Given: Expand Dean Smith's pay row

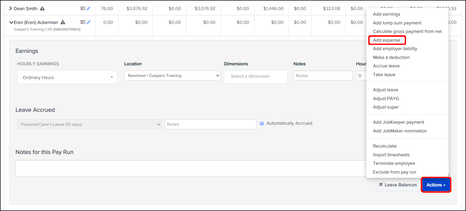Looking at the screenshot, I should tap(10, 8).
